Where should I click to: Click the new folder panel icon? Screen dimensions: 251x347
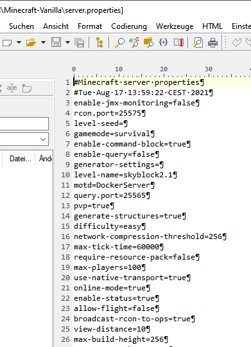coord(26,88)
